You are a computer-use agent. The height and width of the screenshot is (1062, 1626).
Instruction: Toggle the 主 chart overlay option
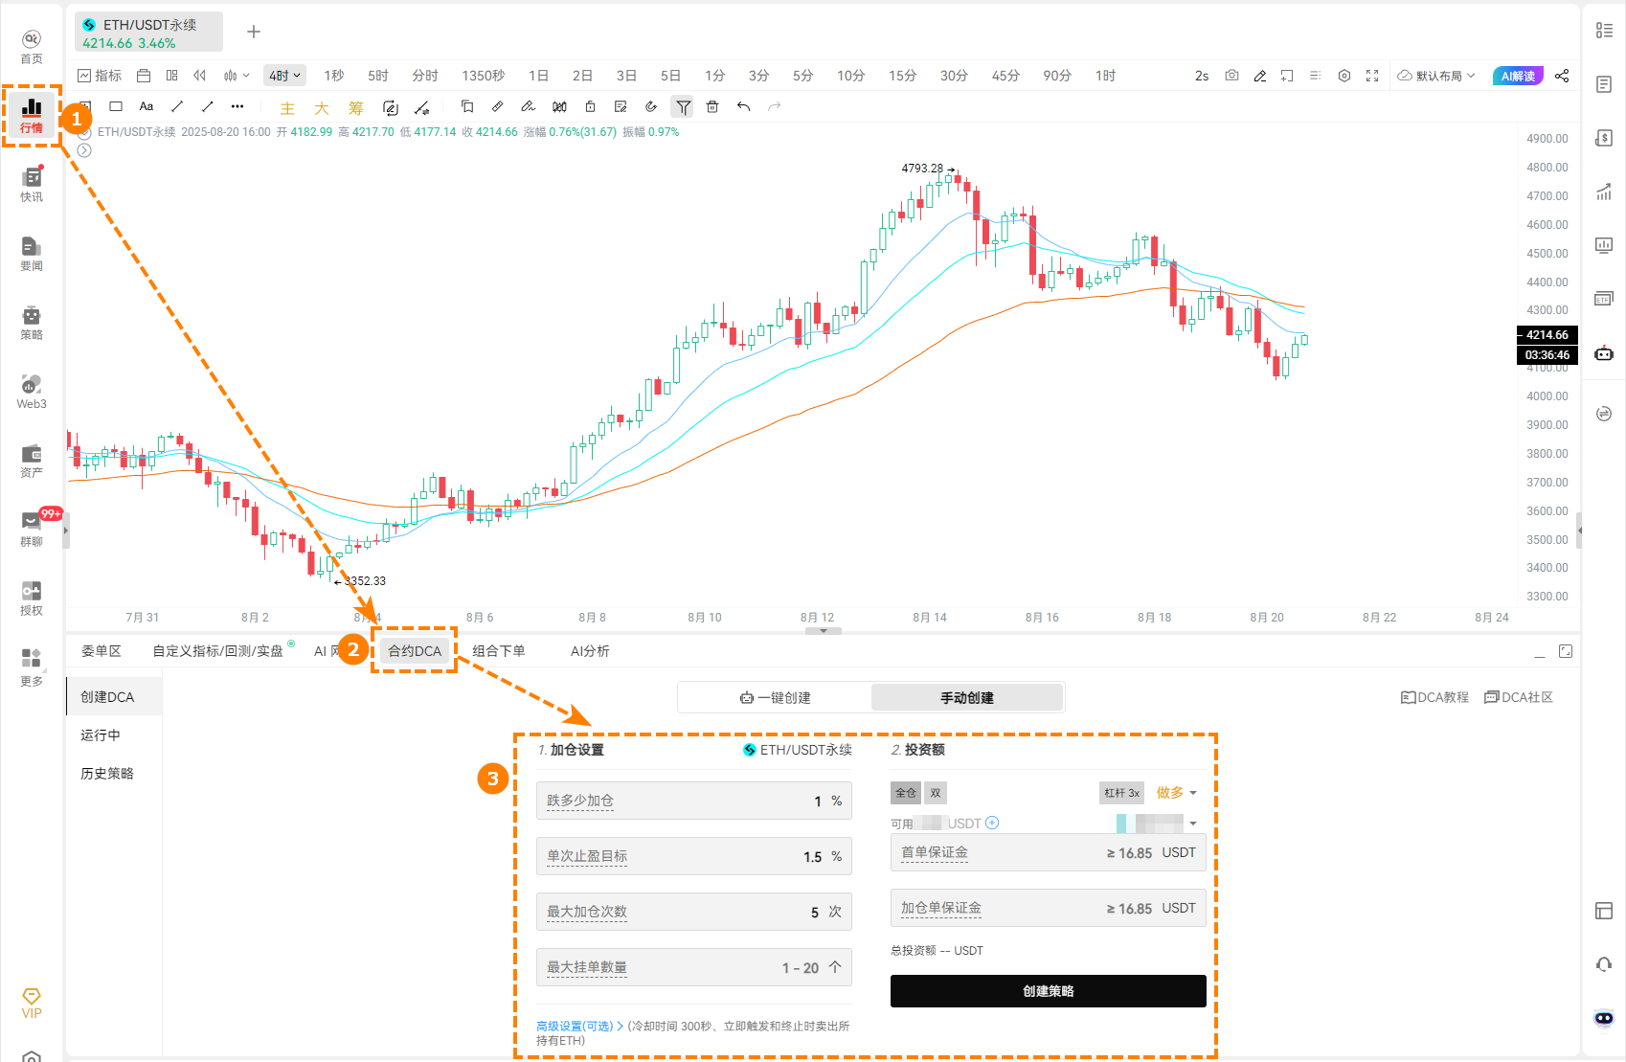click(x=287, y=107)
